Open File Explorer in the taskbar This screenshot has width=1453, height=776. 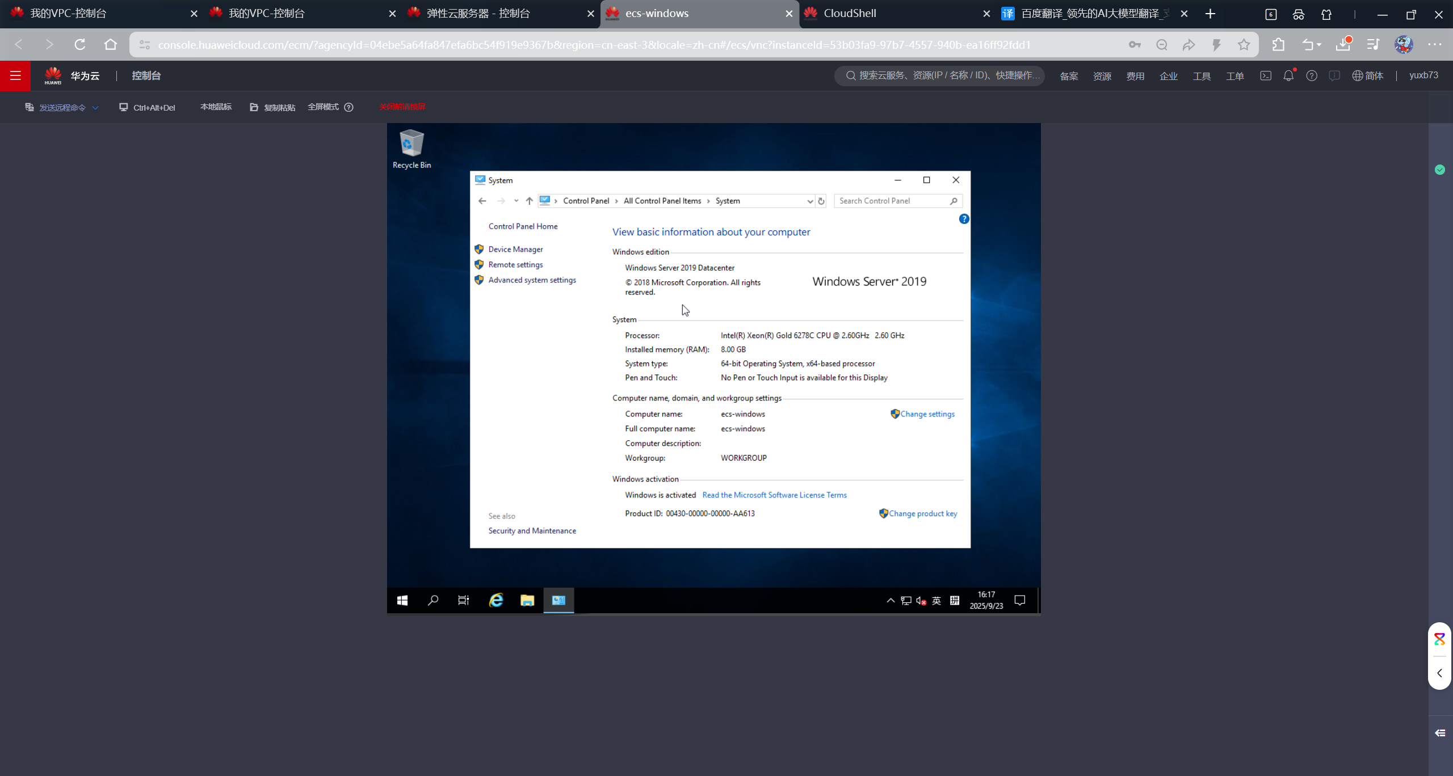click(527, 600)
